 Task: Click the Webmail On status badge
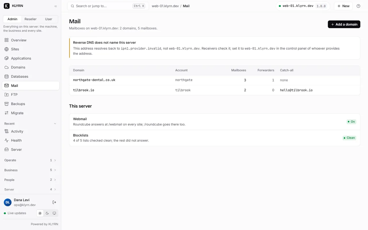coord(351,122)
